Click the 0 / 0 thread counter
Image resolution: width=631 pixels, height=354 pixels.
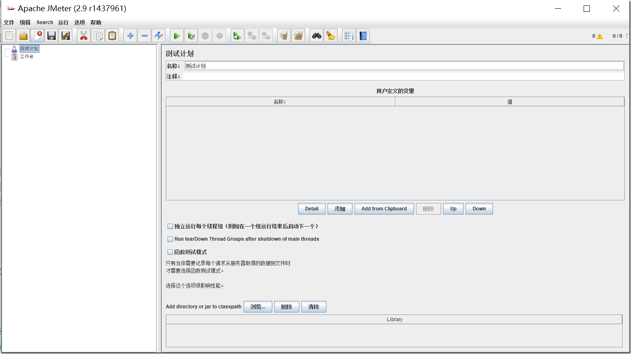617,36
